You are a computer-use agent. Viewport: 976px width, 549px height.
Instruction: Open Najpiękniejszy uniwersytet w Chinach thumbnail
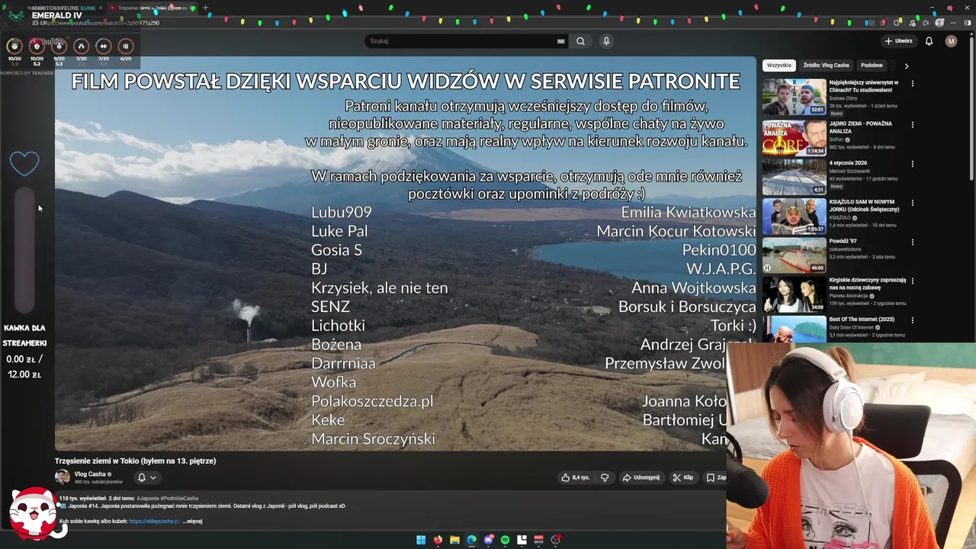click(x=794, y=97)
